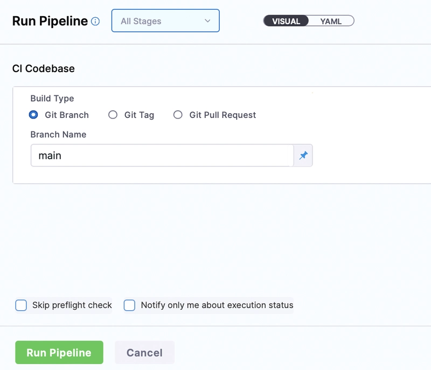Click the pin icon next to branch field
Screen dimensions: 431x370
pyautogui.click(x=303, y=156)
